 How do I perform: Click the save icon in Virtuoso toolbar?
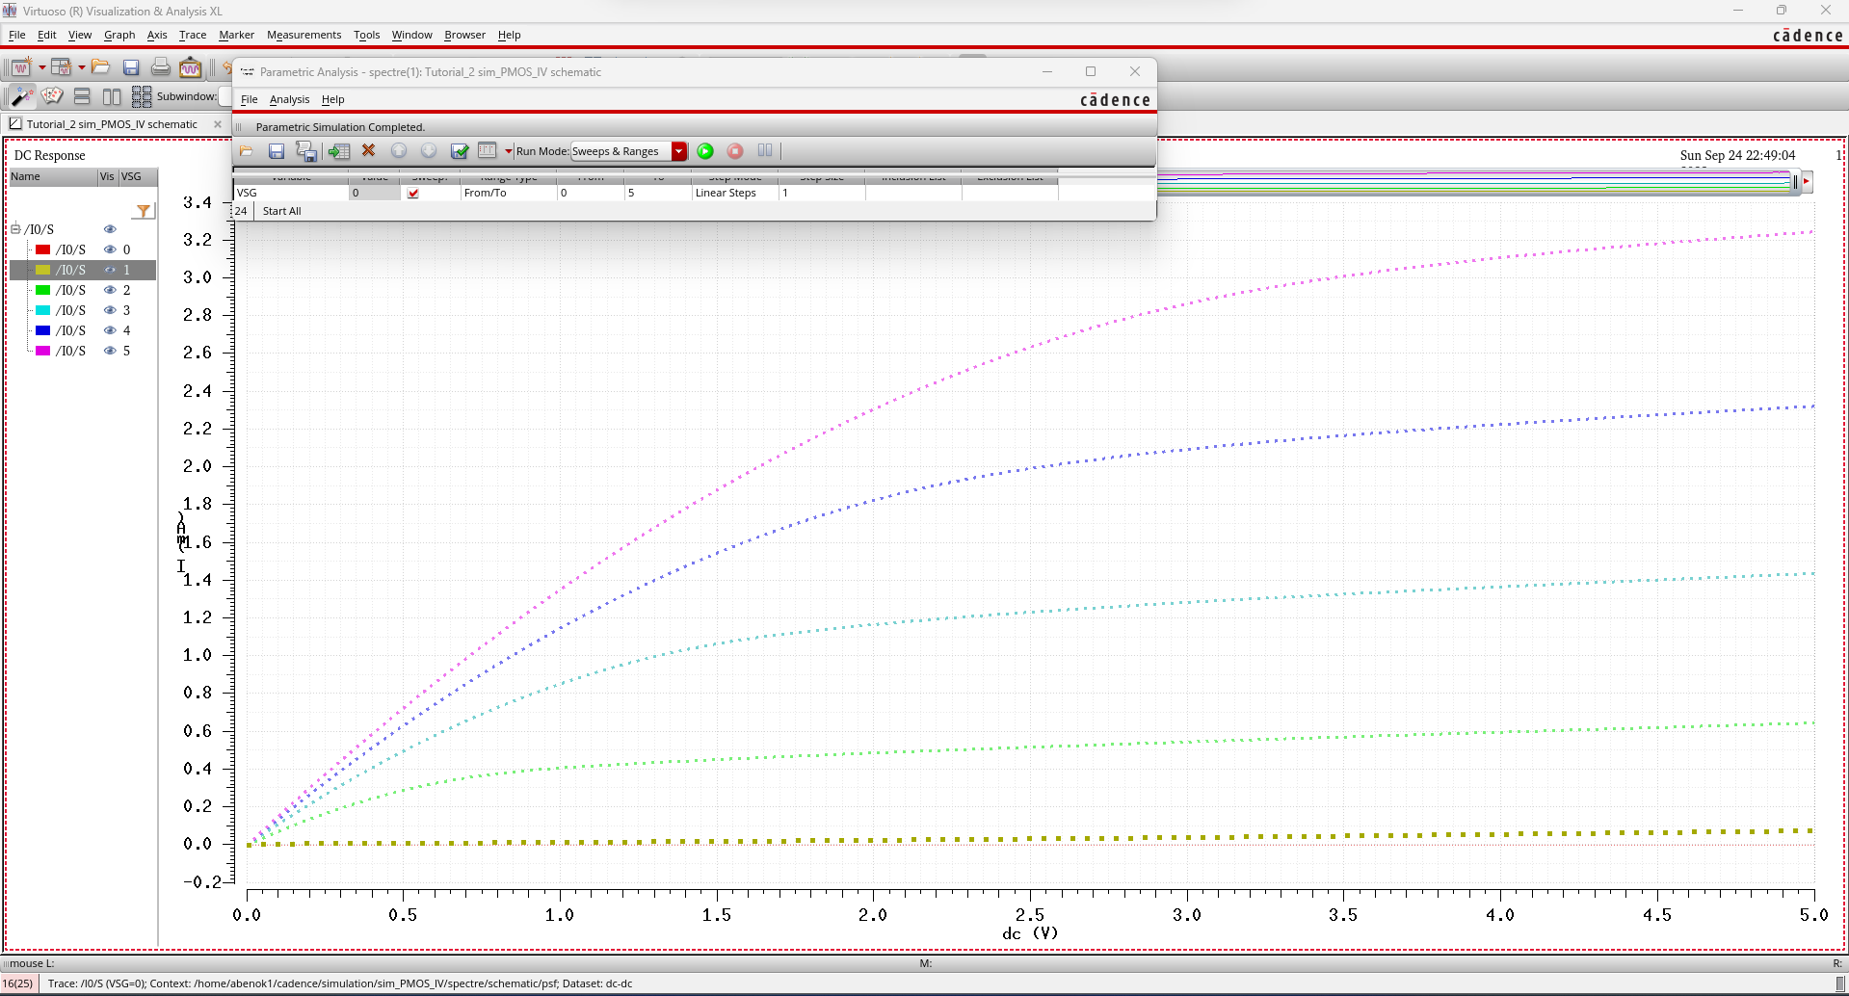pyautogui.click(x=131, y=67)
